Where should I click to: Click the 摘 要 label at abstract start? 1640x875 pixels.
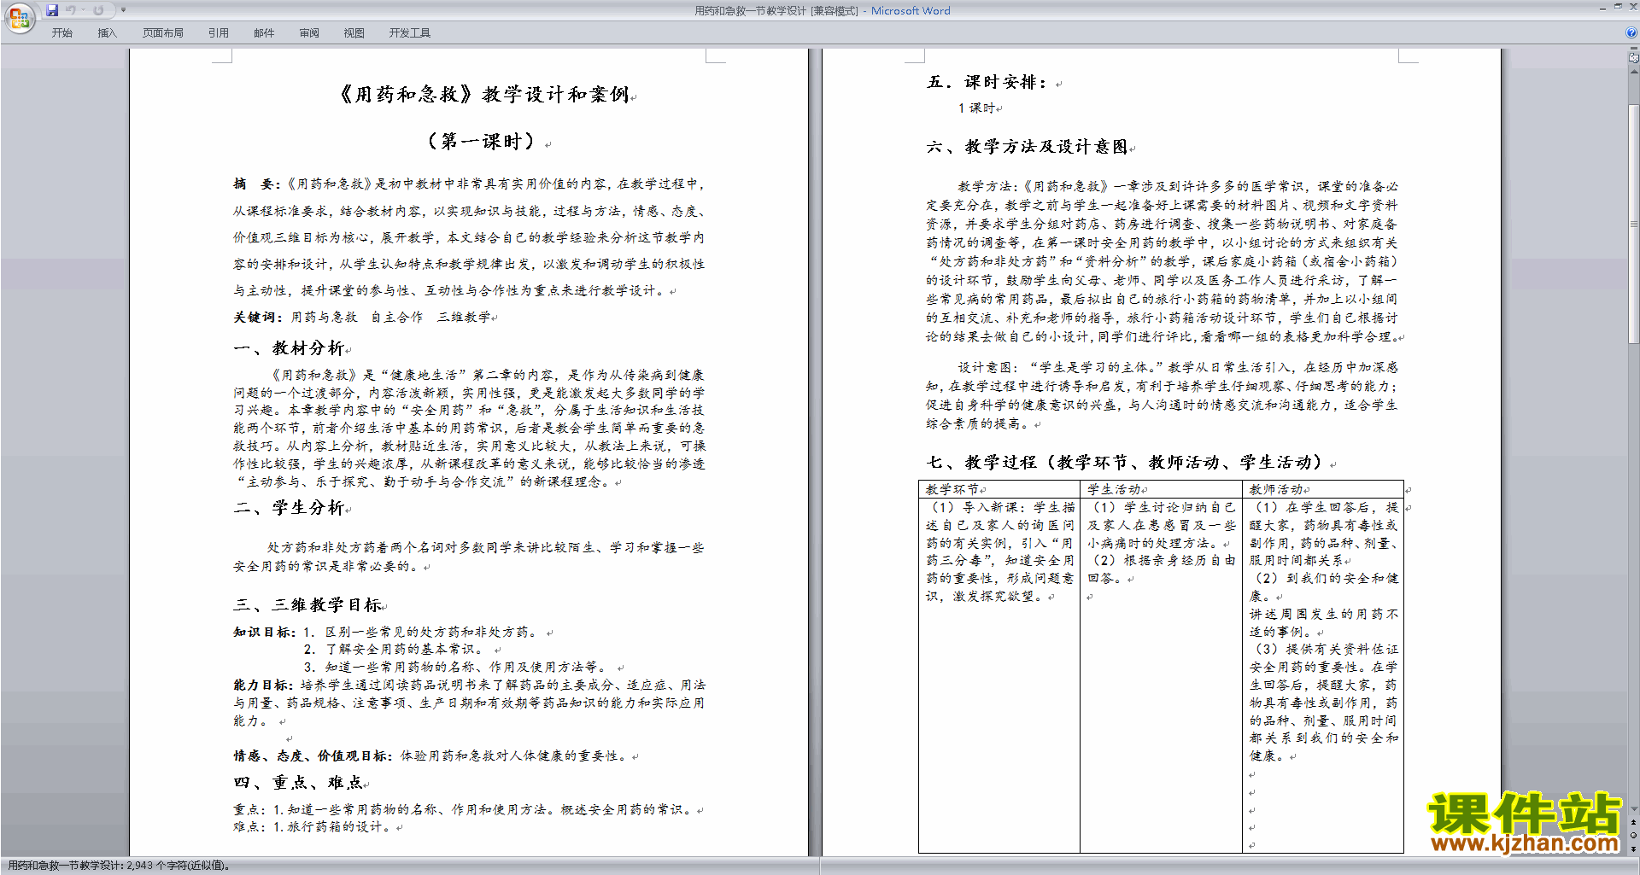pos(257,184)
